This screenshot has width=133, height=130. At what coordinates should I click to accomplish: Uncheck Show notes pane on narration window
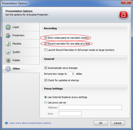(45, 38)
